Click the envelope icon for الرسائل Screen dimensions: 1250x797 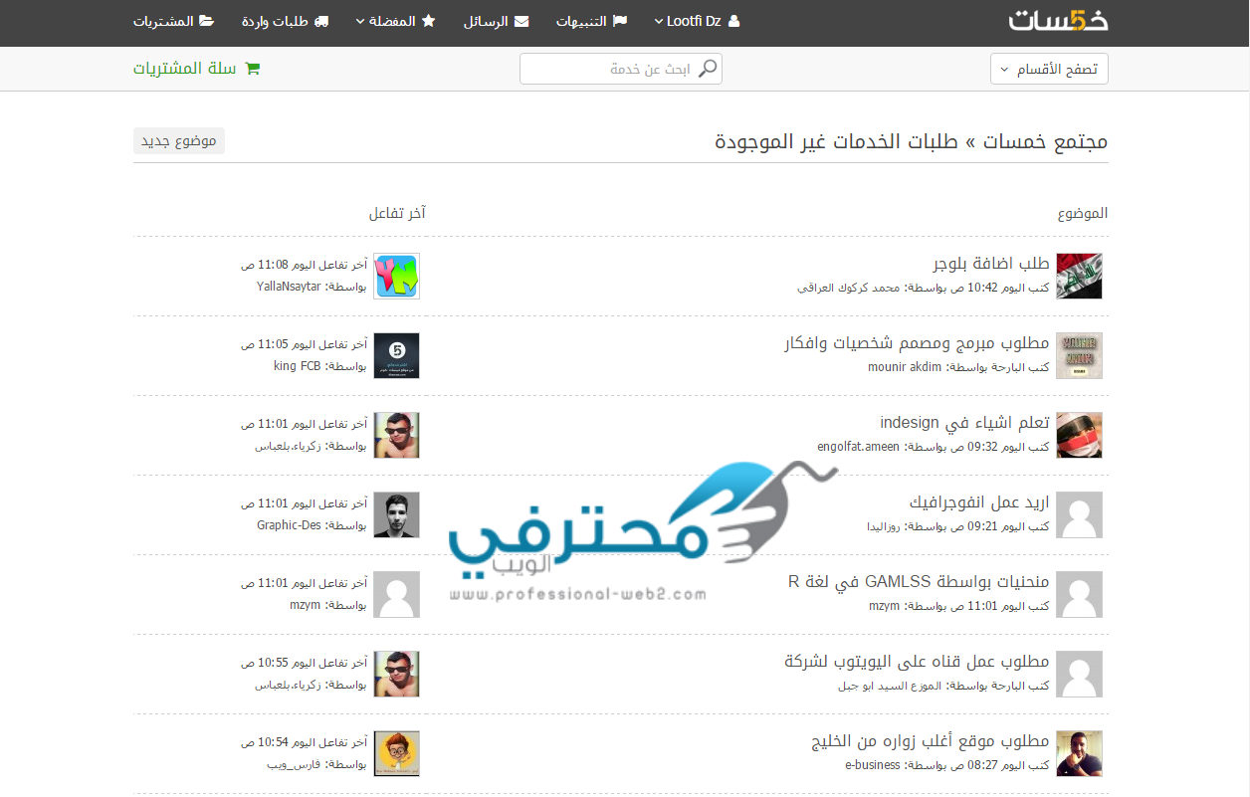pyautogui.click(x=521, y=21)
